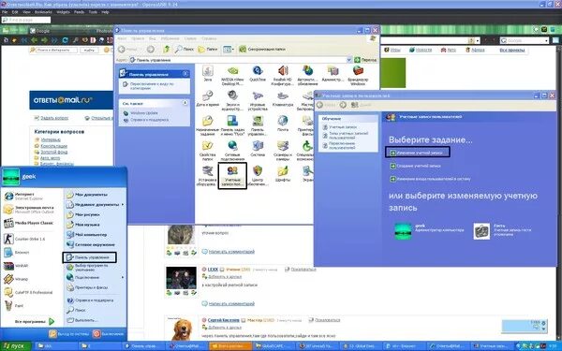Collapse the Панель управления sidebar section
This screenshot has height=351, width=562.
(x=185, y=74)
